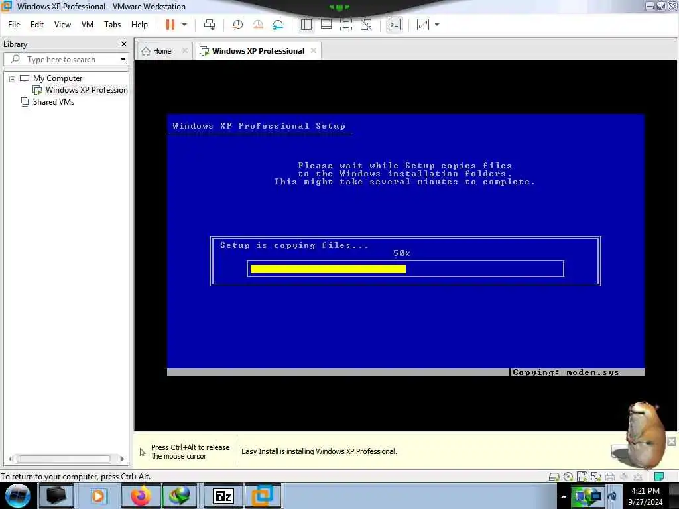Open the File menu

14,25
